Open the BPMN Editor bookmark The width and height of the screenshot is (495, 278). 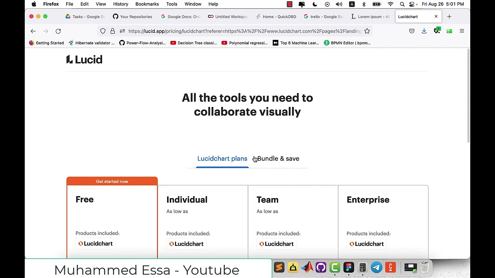pyautogui.click(x=347, y=43)
